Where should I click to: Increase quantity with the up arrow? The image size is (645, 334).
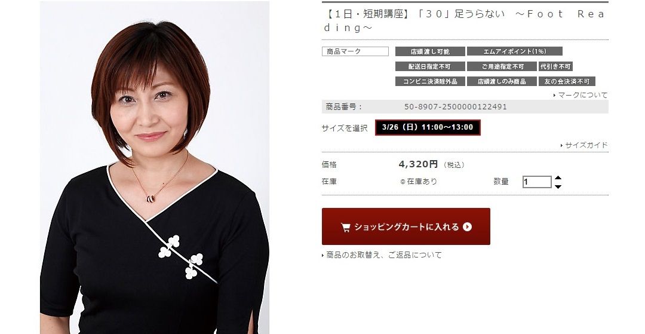558,178
